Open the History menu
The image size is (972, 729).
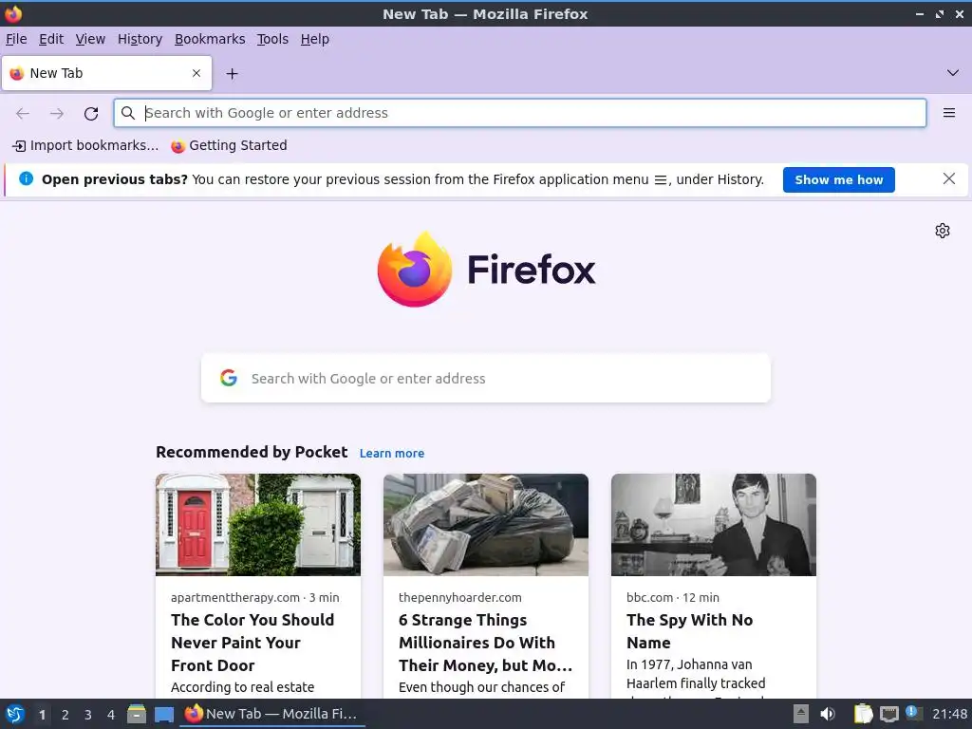tap(140, 39)
